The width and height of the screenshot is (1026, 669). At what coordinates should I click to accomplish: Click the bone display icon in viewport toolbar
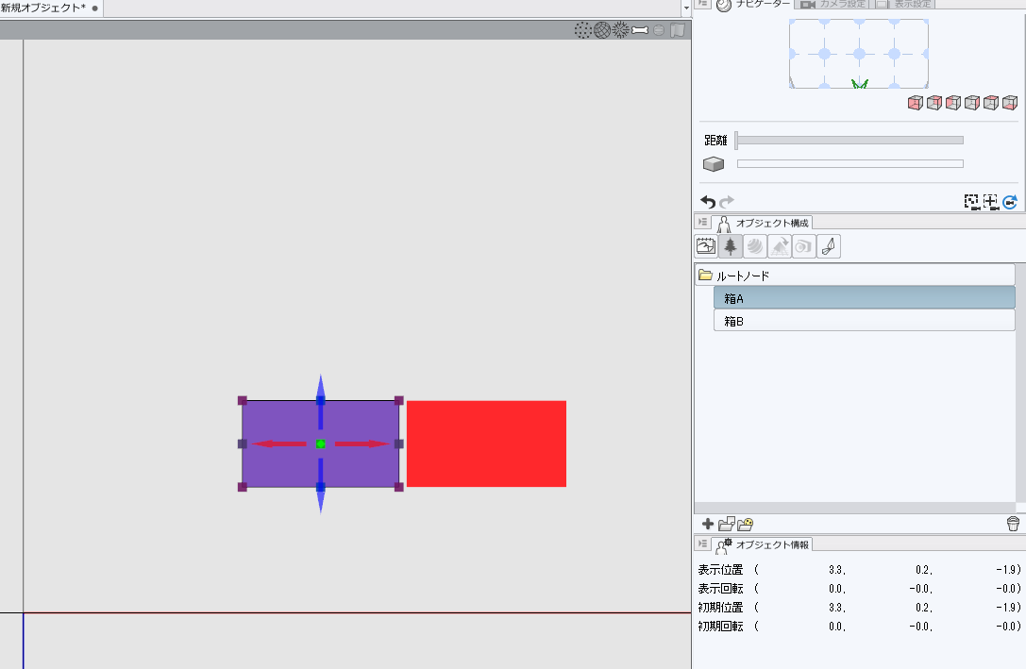point(640,30)
